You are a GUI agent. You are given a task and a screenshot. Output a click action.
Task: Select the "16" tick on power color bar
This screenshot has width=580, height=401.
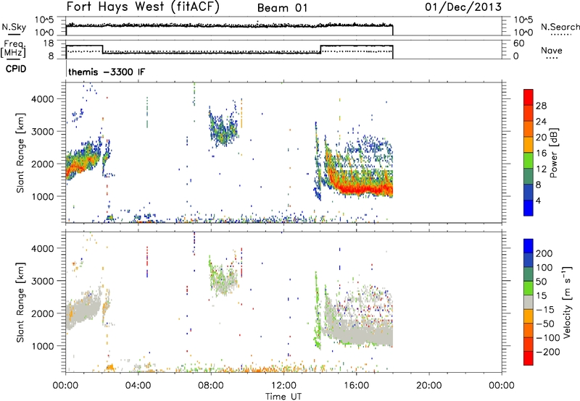pyautogui.click(x=541, y=153)
